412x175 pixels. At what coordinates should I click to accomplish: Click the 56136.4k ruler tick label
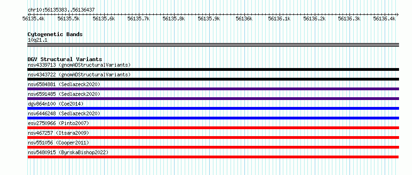coord(384,19)
